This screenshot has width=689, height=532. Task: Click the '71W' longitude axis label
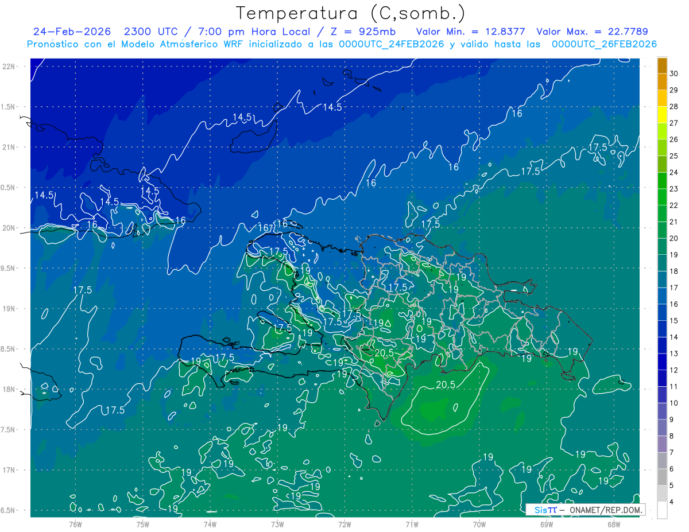tap(412, 524)
